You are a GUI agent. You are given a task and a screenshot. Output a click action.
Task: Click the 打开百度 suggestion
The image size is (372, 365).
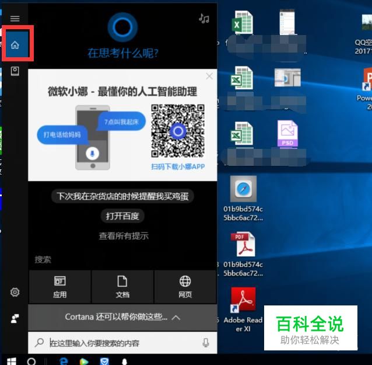122,215
